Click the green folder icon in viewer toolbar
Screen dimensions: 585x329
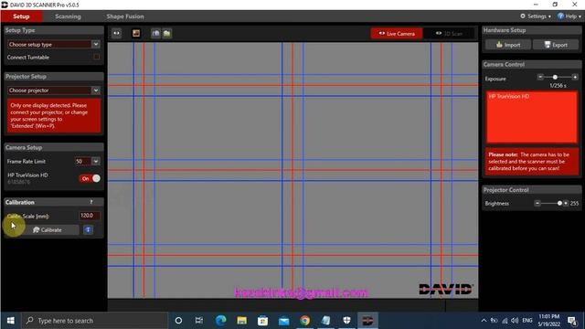coord(166,34)
